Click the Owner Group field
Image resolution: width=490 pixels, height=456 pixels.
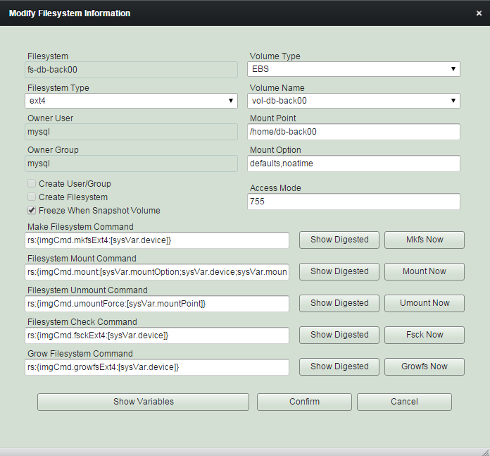pyautogui.click(x=131, y=164)
